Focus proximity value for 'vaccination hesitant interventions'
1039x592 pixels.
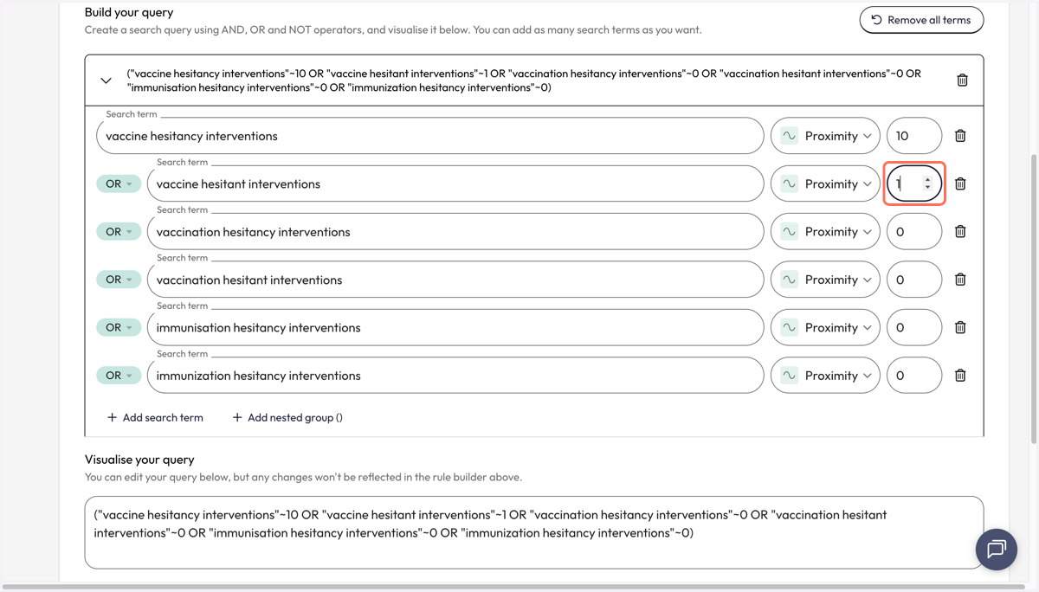pos(914,280)
